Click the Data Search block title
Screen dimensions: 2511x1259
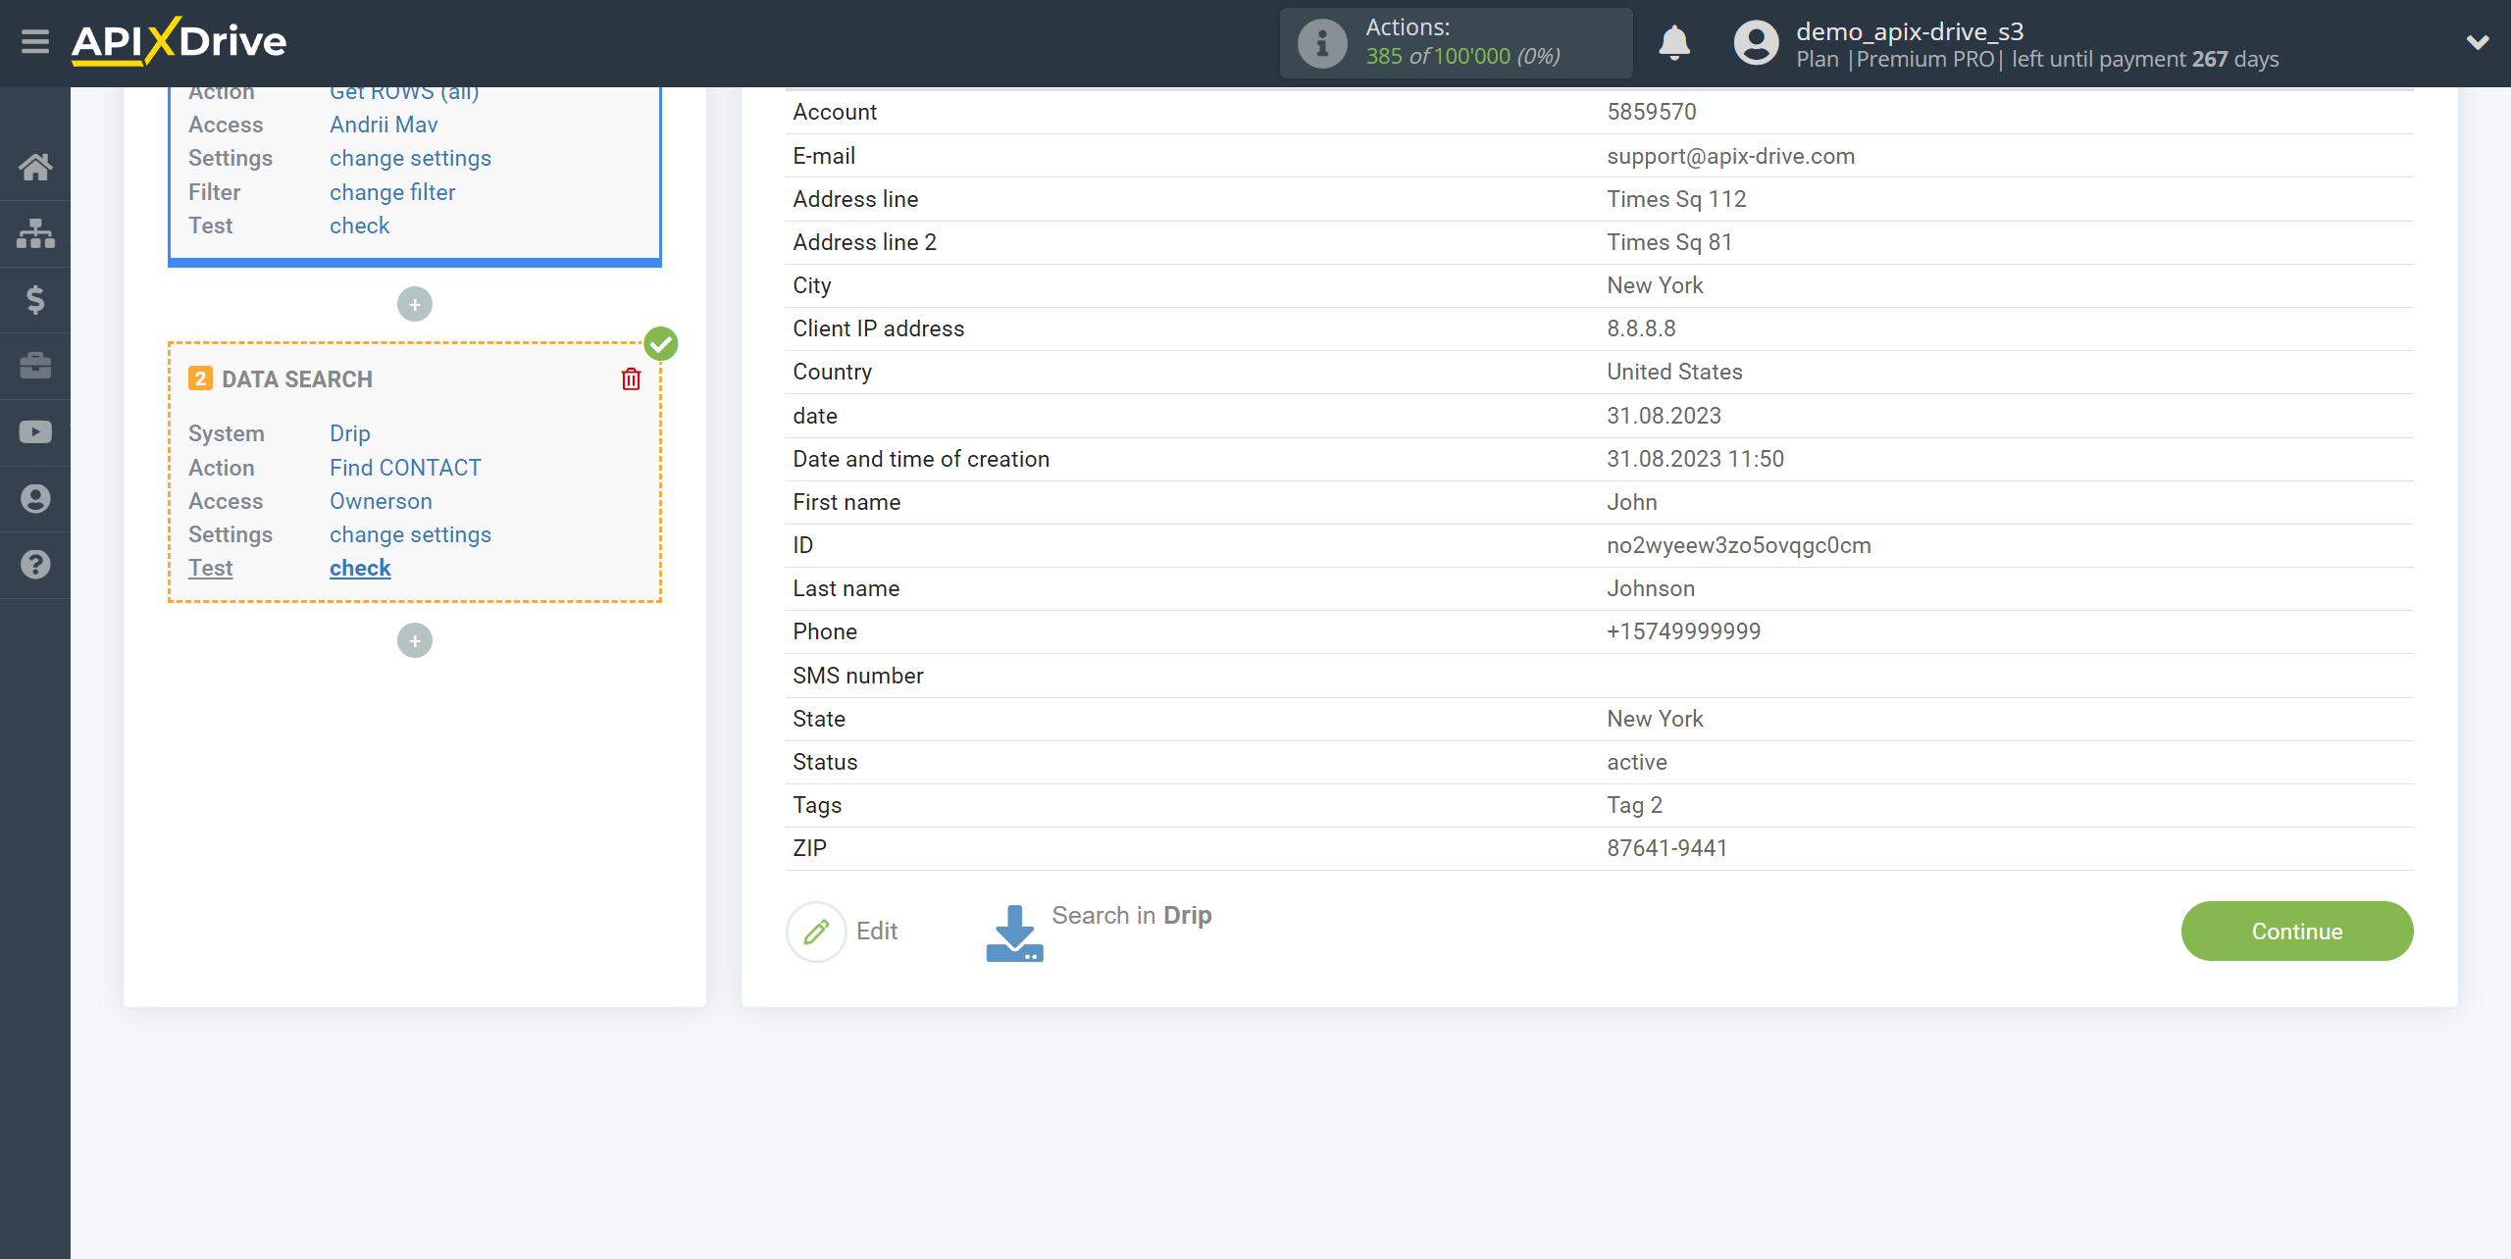pos(297,379)
